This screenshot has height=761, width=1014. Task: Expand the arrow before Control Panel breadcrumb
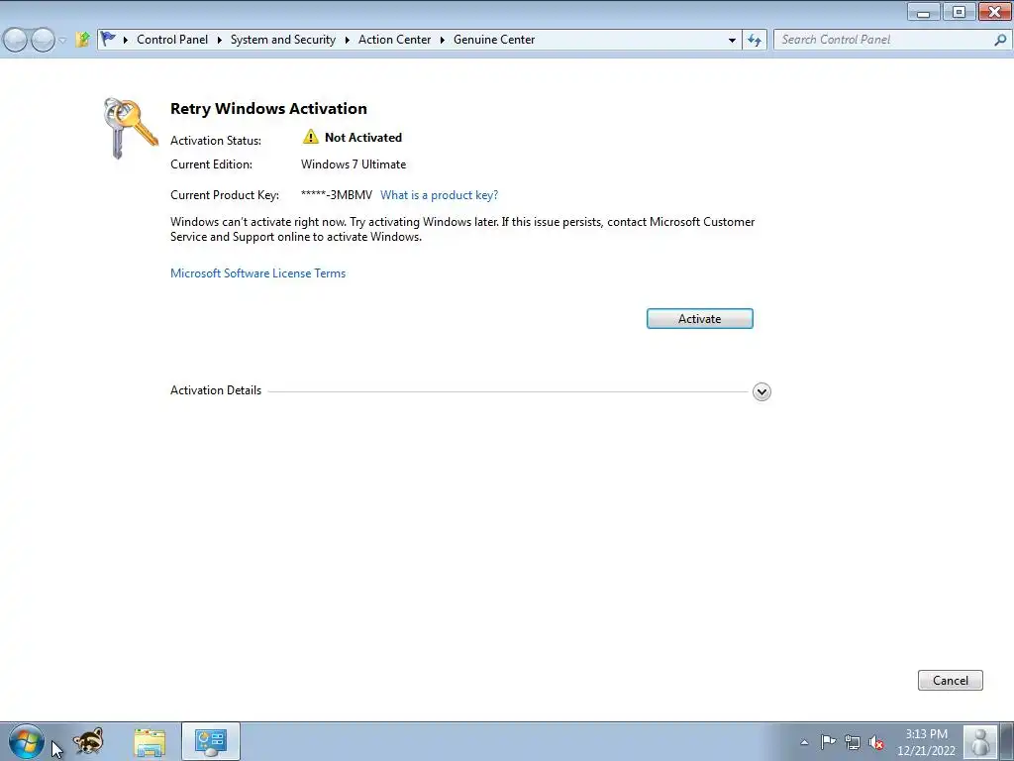[x=126, y=40]
